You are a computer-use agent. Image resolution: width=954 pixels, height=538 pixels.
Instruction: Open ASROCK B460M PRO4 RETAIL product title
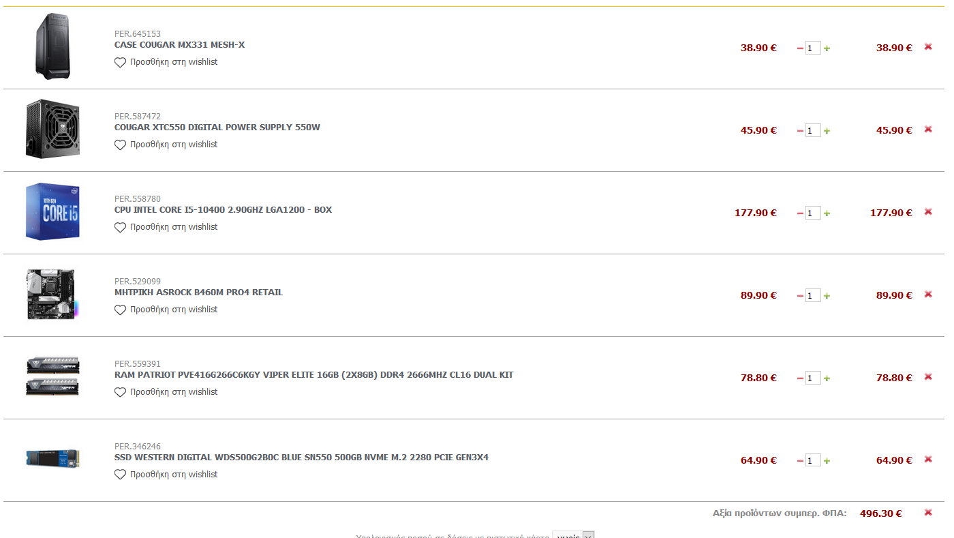point(198,293)
